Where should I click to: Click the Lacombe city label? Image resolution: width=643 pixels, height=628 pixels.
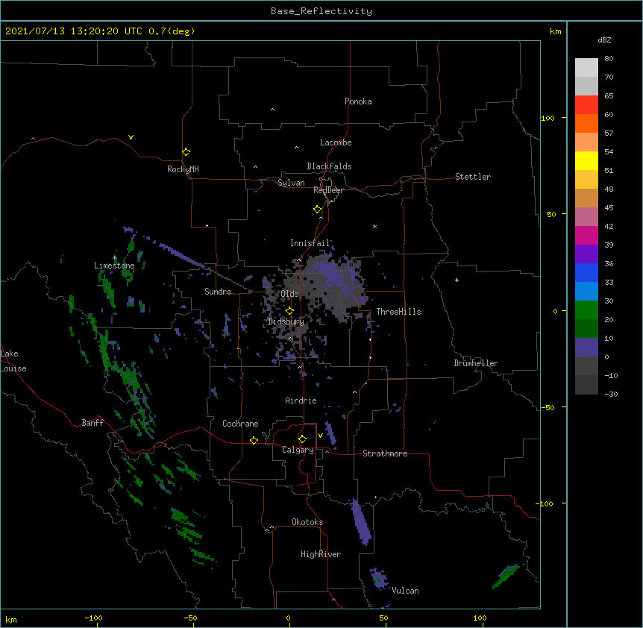[x=336, y=142]
